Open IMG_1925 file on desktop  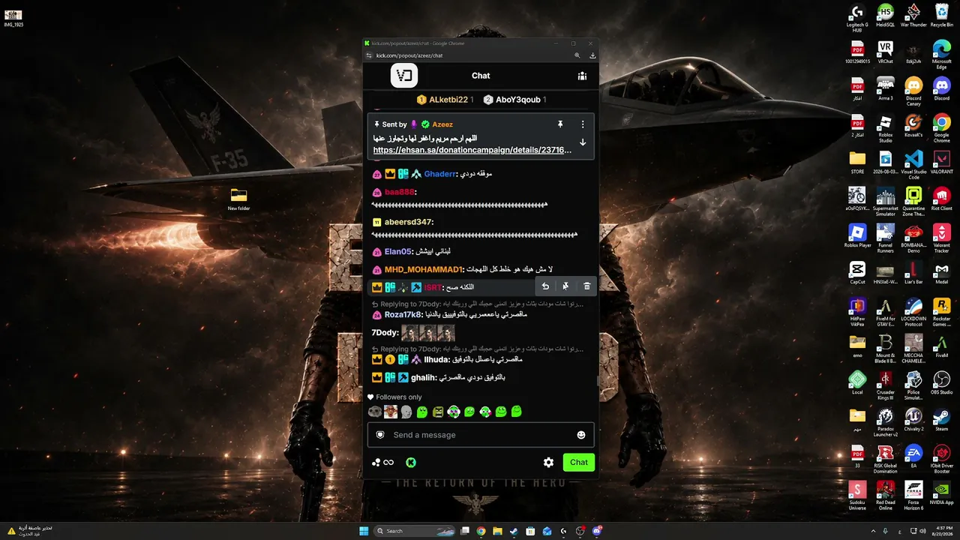pyautogui.click(x=13, y=18)
